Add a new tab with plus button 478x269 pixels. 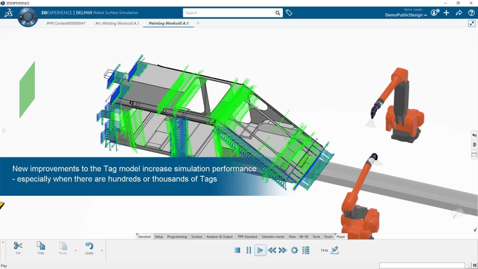[x=198, y=23]
